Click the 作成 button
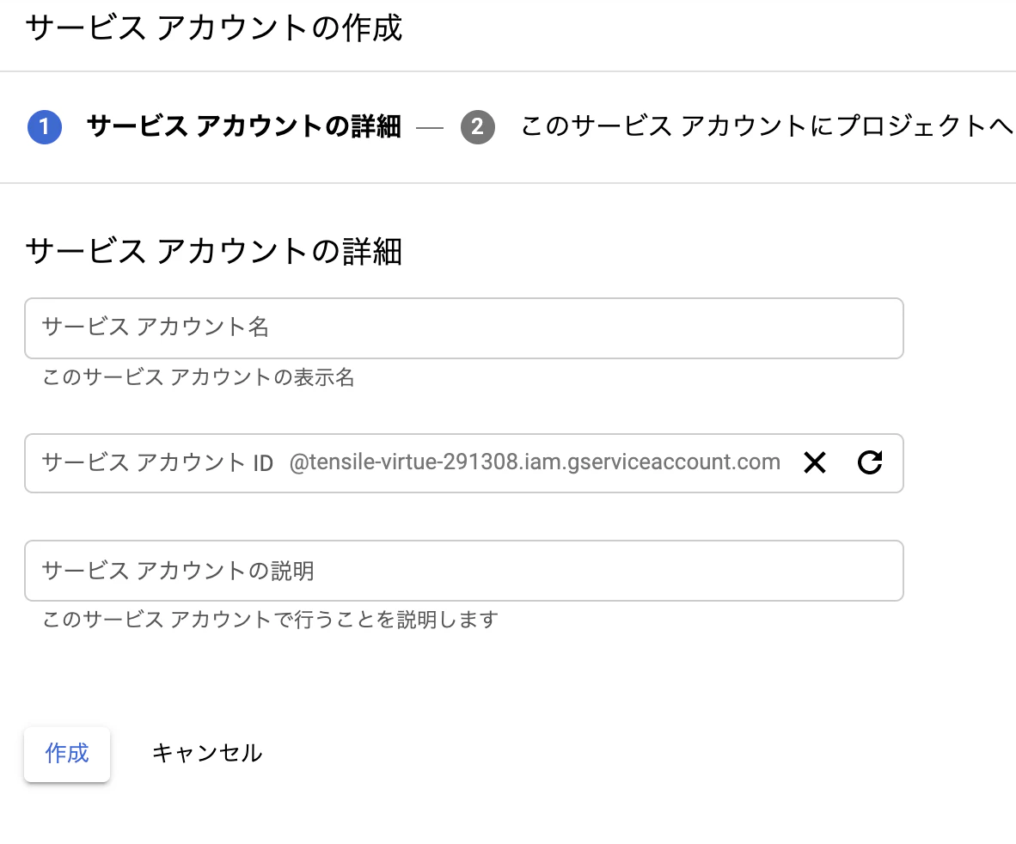Image resolution: width=1016 pixels, height=844 pixels. tap(66, 754)
